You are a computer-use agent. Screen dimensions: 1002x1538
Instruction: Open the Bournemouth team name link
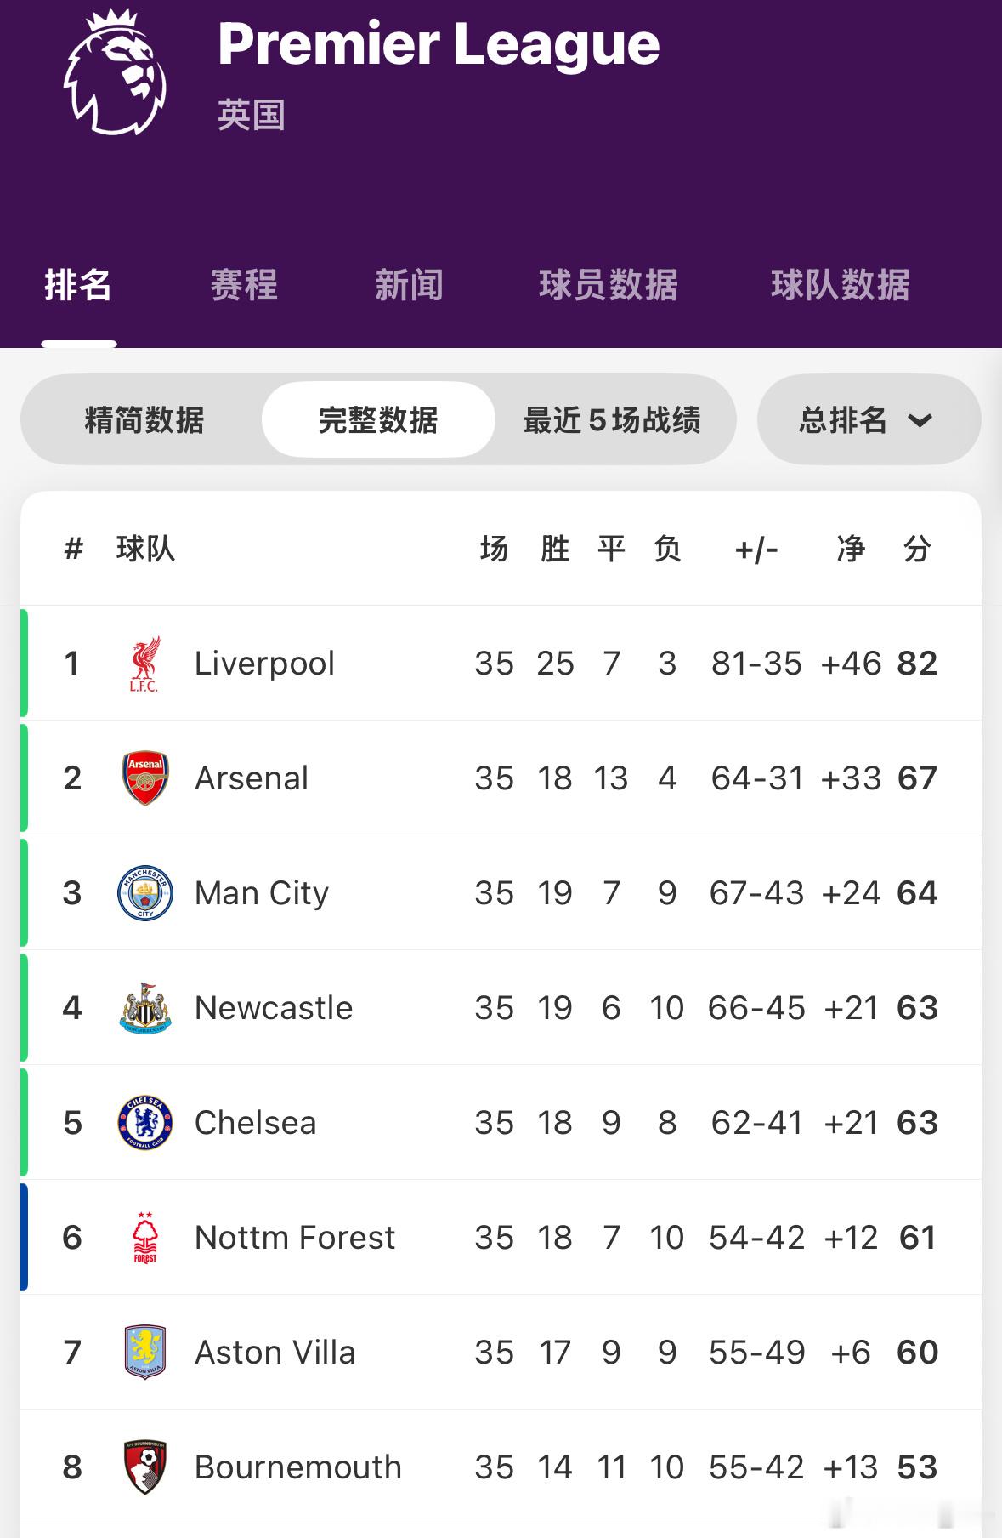(x=297, y=1467)
